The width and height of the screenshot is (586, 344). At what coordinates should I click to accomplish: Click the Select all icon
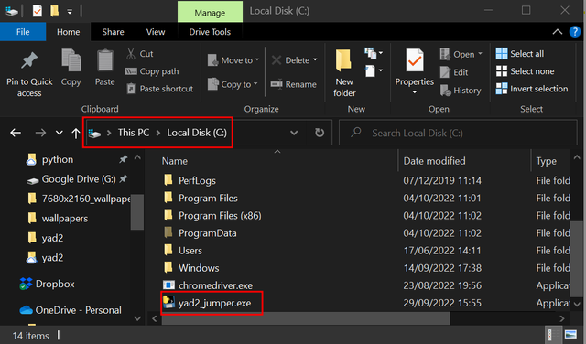coord(502,54)
